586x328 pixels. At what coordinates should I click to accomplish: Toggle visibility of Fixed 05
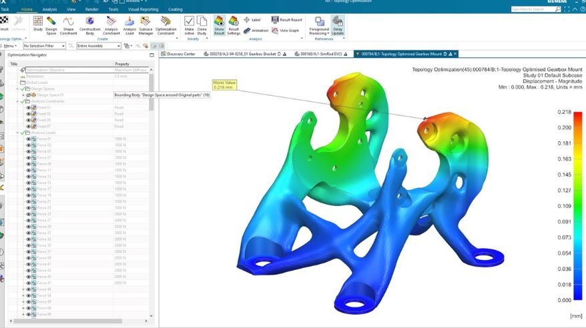29,120
